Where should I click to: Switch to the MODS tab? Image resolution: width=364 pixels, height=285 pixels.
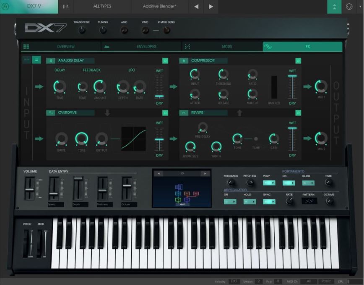pyautogui.click(x=226, y=46)
